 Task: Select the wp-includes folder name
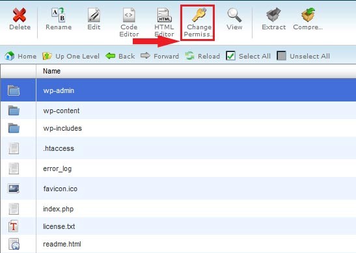pyautogui.click(x=62, y=128)
